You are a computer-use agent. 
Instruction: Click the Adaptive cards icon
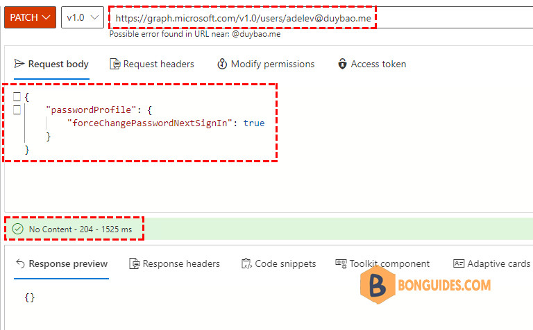(x=459, y=263)
